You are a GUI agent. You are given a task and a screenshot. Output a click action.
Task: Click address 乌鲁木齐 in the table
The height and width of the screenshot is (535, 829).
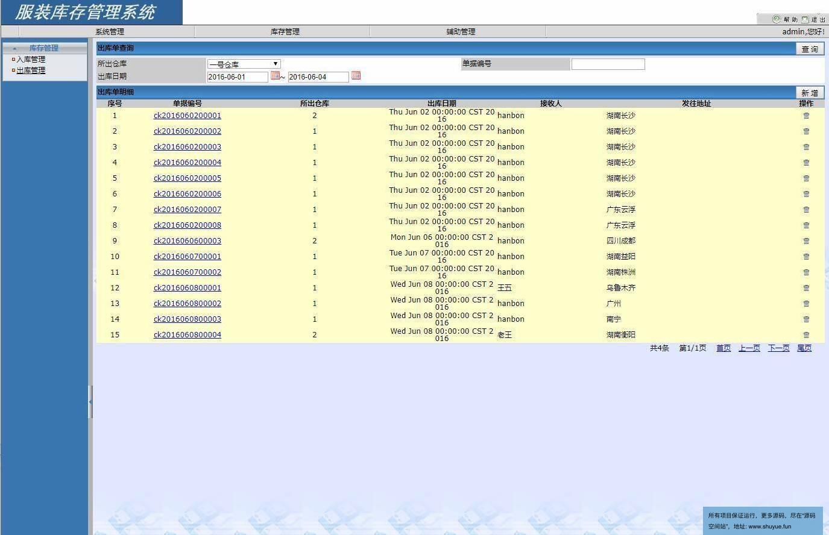[x=621, y=288]
